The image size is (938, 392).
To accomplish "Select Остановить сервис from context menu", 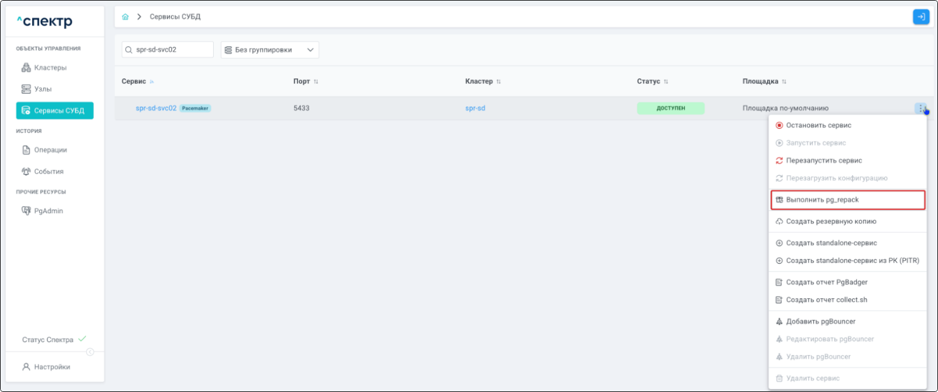I will coord(818,125).
